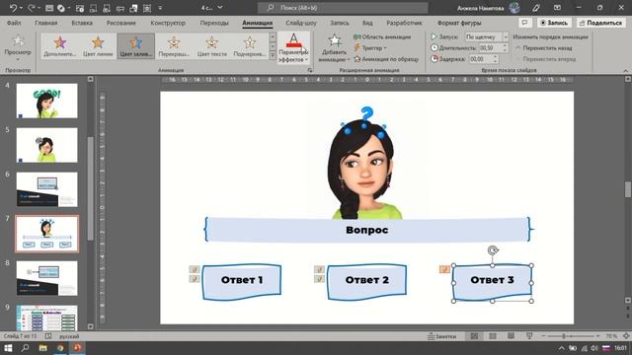The width and height of the screenshot is (632, 355).
Task: Open the File tab
Action: coord(14,23)
